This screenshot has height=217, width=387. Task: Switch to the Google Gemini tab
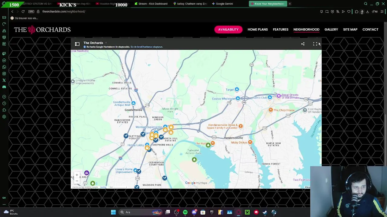tap(224, 4)
